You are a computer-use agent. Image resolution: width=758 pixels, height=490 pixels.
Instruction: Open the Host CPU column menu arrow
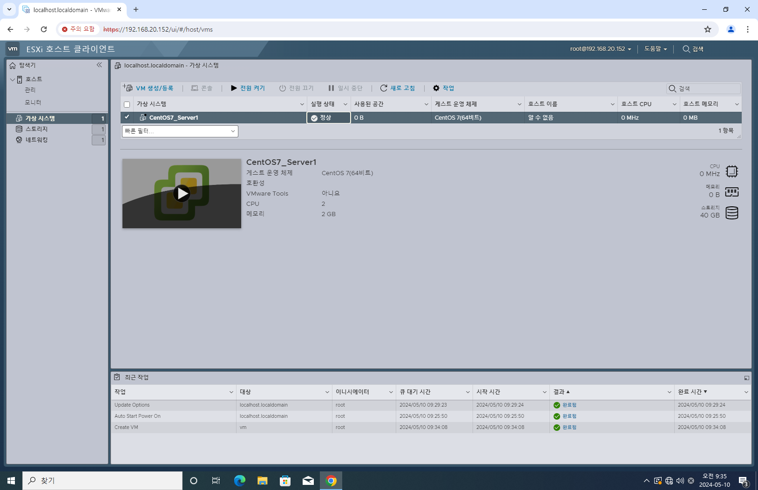coord(674,104)
